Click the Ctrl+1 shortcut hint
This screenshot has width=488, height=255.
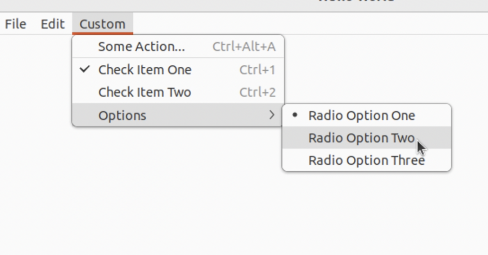[x=257, y=70]
